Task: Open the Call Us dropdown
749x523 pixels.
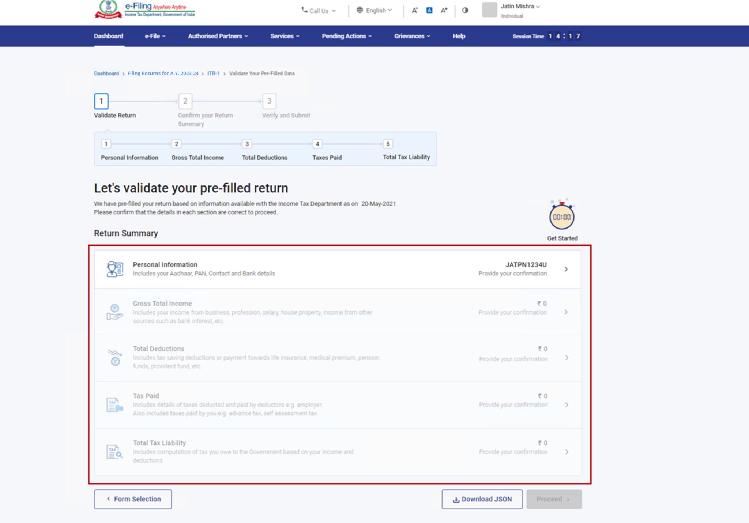Action: 318,11
